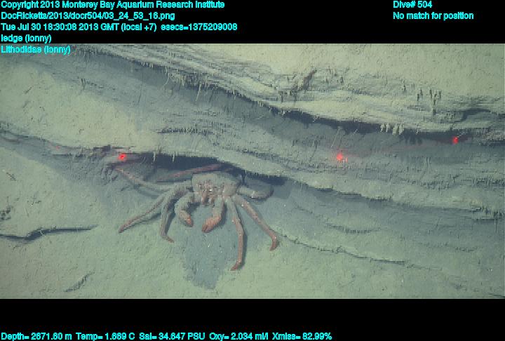Click the MBARI copyright text
The height and width of the screenshot is (341, 505).
[x=113, y=5]
